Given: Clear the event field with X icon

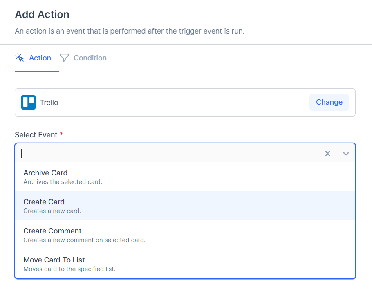Looking at the screenshot, I should pyautogui.click(x=327, y=154).
